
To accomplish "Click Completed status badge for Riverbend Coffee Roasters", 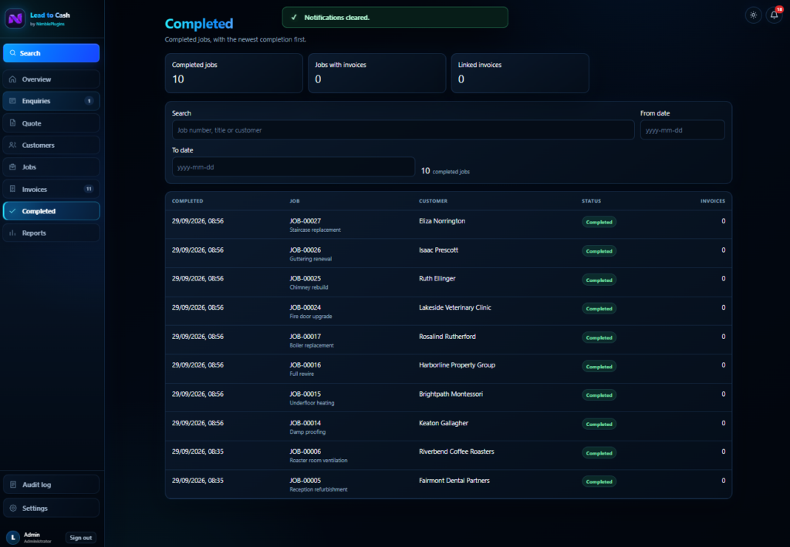I will click(x=599, y=453).
